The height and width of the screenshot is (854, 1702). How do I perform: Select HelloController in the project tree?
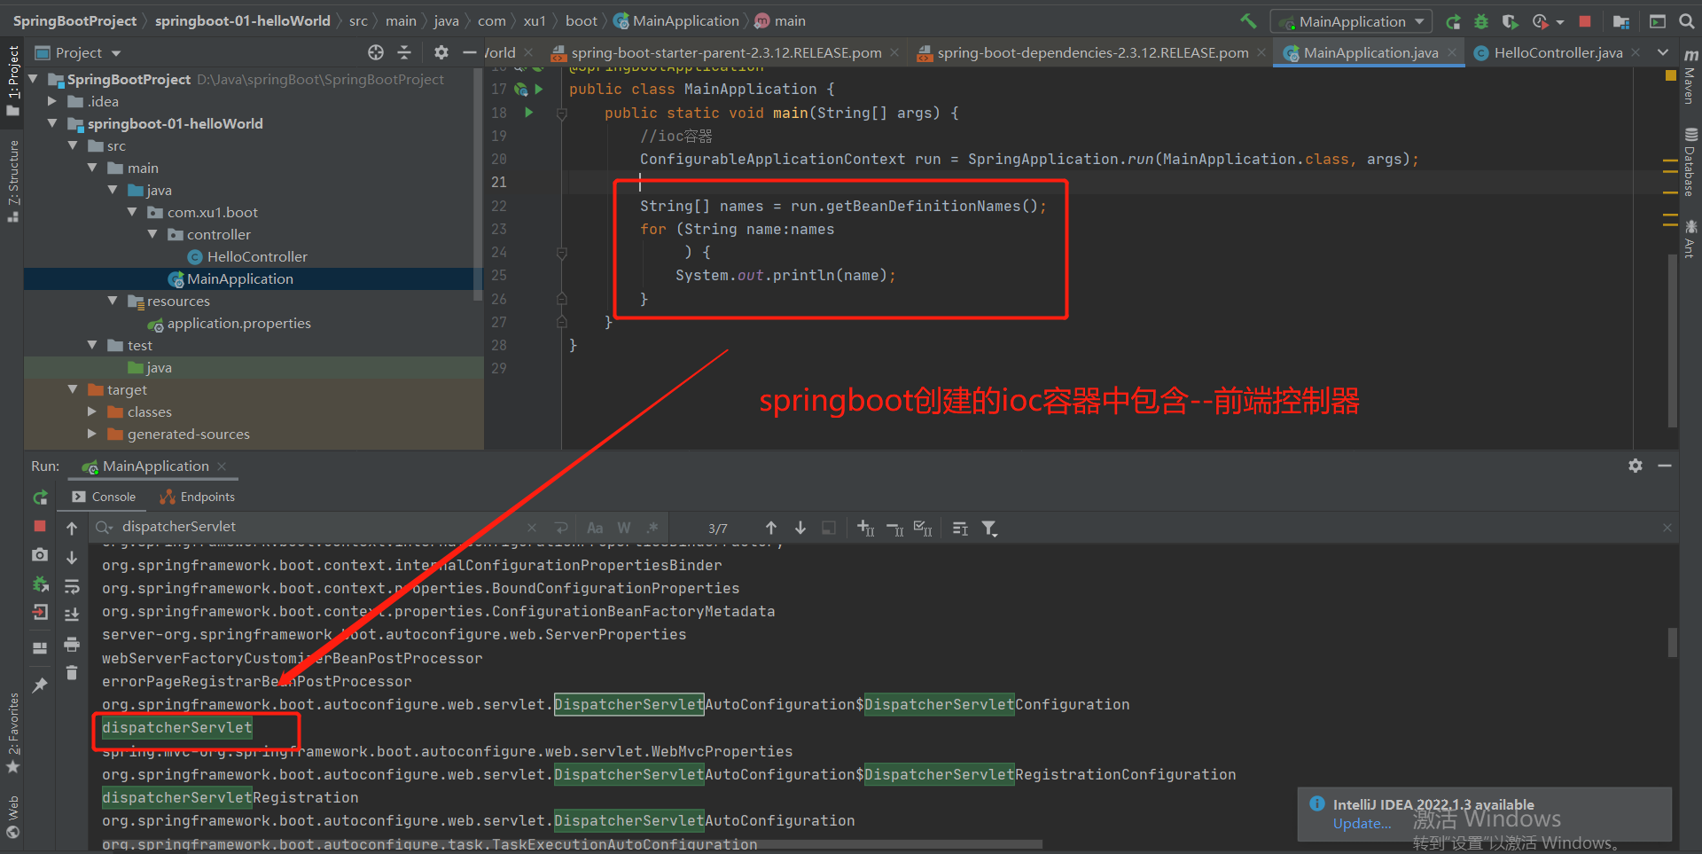coord(257,256)
